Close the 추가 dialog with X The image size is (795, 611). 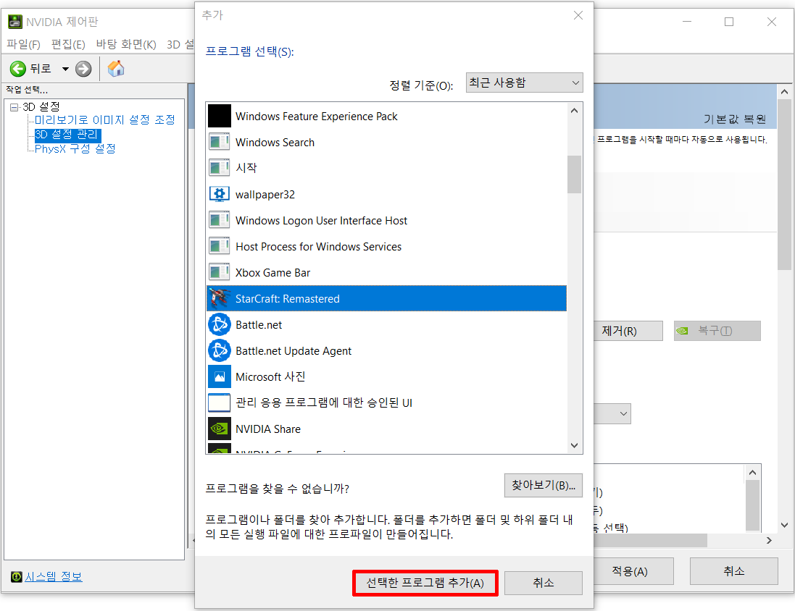(578, 16)
